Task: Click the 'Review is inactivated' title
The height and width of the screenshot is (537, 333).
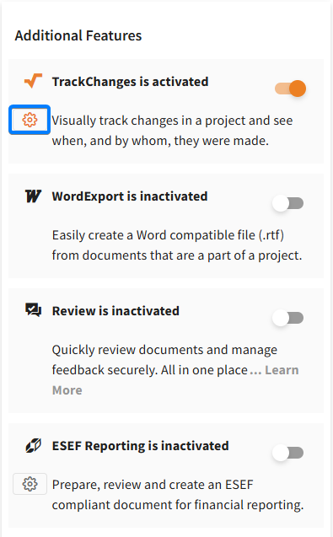Action: (x=115, y=311)
